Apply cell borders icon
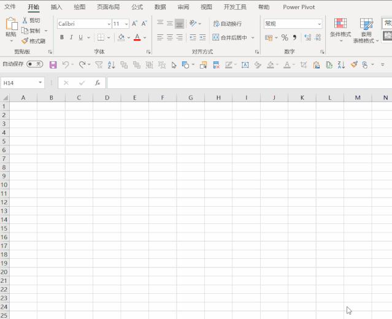Screen dimensions: 392x319 101,37
